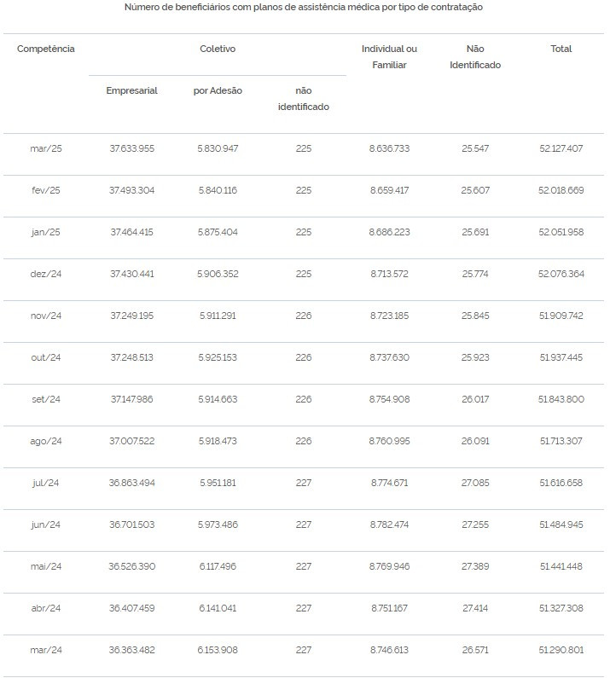The width and height of the screenshot is (610, 678).
Task: Select the mar/24 Individual value 8.746.613
Action: [x=389, y=650]
